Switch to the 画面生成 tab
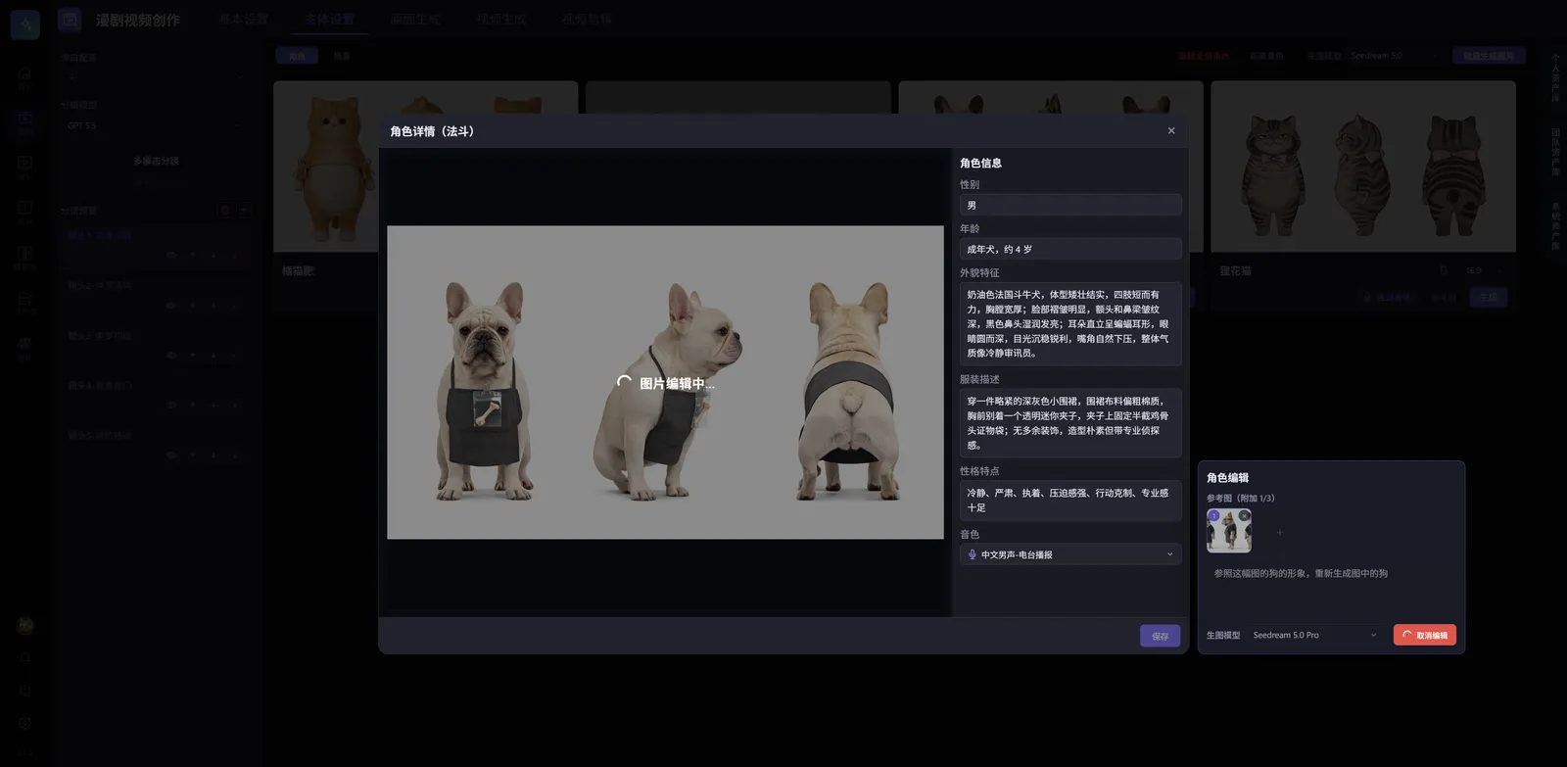Viewport: 1567px width, 767px height. (415, 20)
